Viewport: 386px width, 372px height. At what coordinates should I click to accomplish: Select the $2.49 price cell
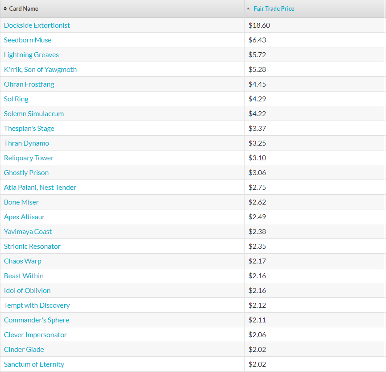pyautogui.click(x=314, y=217)
